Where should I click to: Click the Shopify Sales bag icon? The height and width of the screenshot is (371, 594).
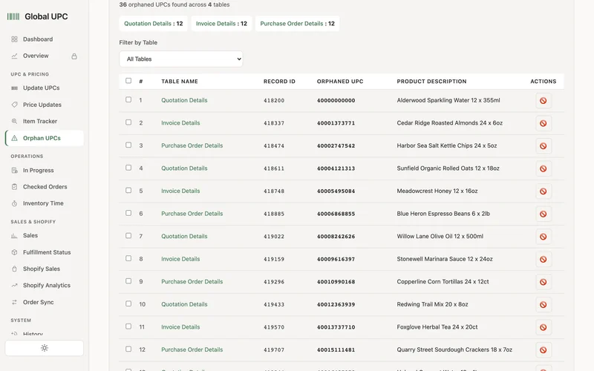click(14, 269)
